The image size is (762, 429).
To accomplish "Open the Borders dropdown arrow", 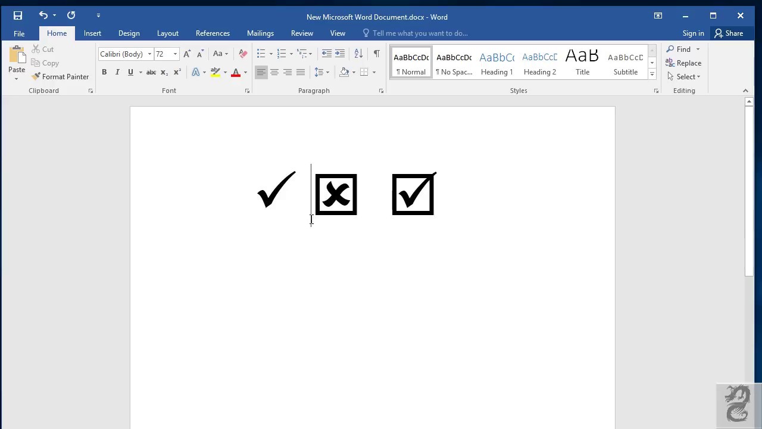I will (x=374, y=72).
